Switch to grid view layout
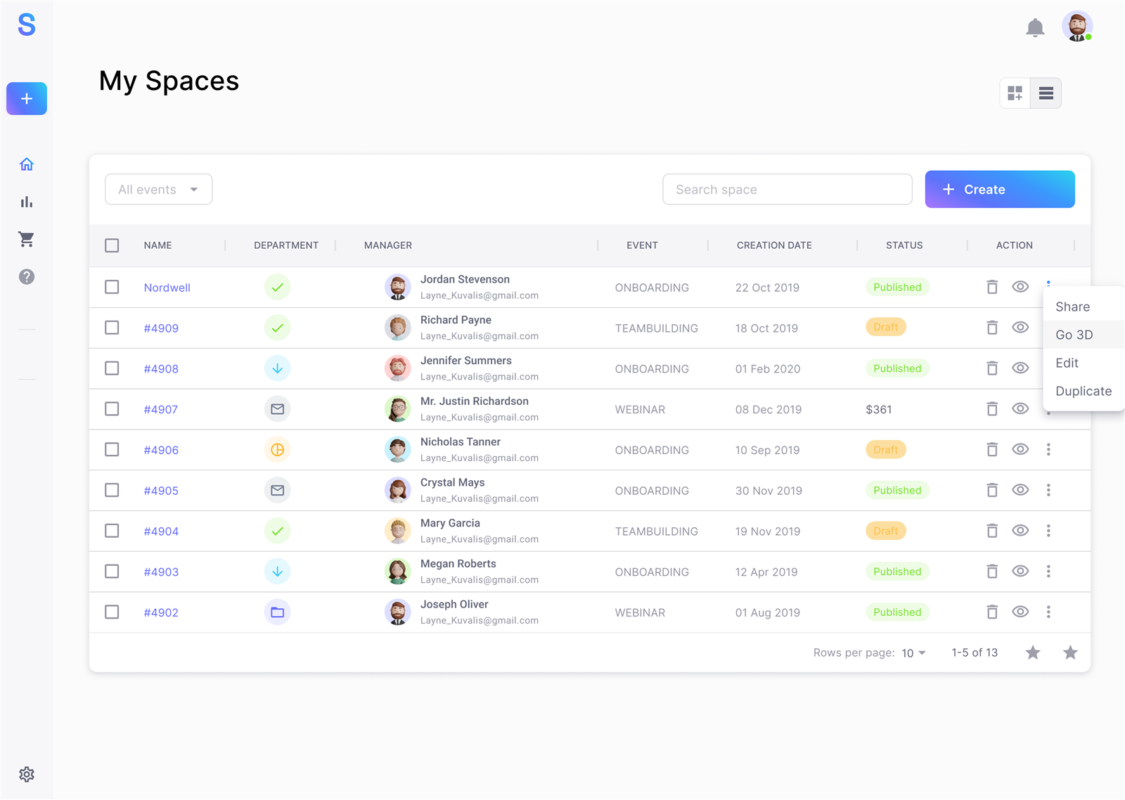Image resolution: width=1125 pixels, height=800 pixels. (x=1015, y=93)
